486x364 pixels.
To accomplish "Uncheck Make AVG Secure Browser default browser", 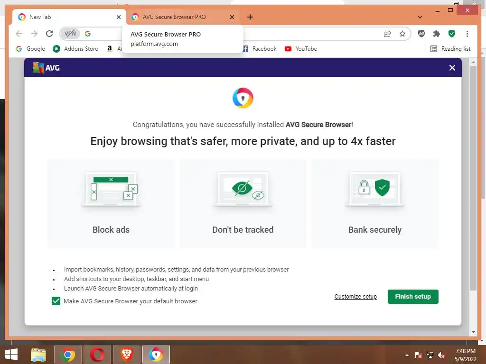I will [56, 301].
